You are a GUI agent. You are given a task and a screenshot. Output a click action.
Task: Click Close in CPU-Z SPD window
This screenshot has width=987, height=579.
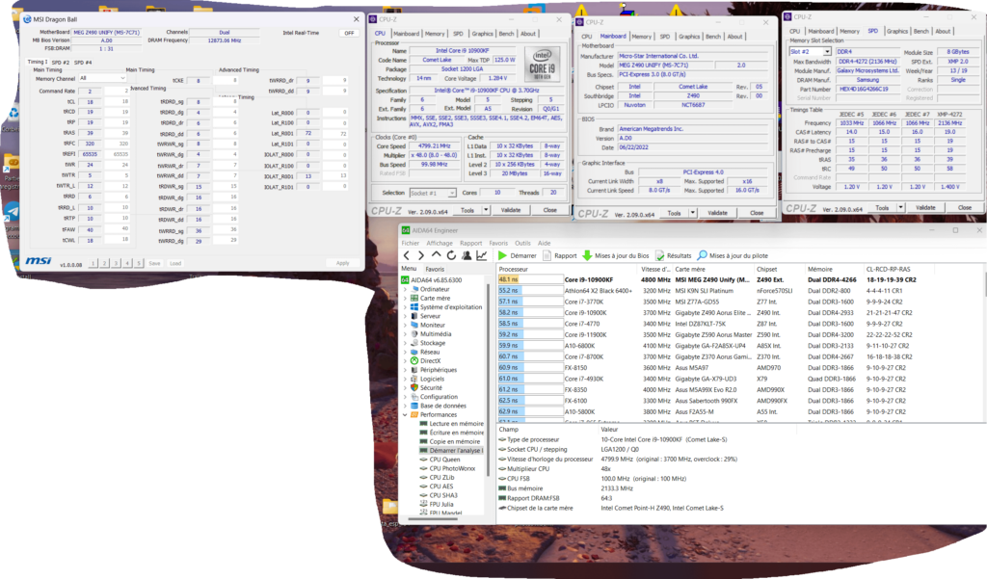click(964, 207)
